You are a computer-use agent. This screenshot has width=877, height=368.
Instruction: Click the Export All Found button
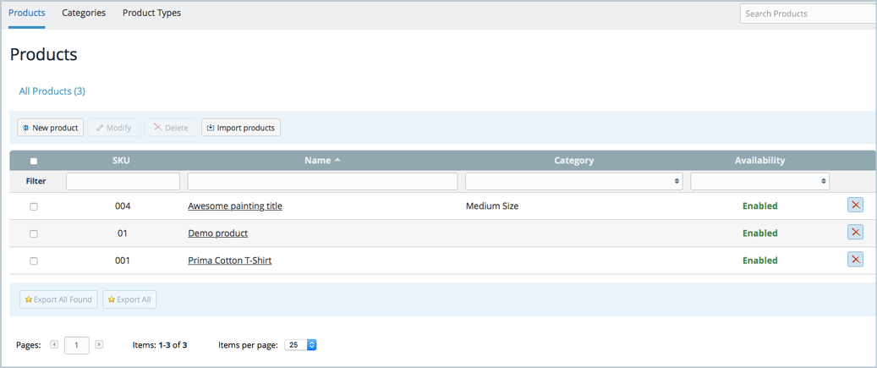[x=58, y=299]
